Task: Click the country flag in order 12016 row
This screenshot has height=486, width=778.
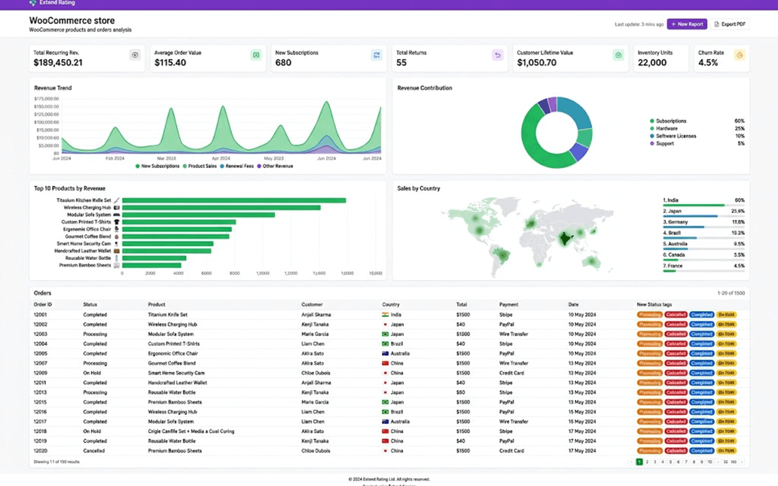Action: [x=385, y=412]
